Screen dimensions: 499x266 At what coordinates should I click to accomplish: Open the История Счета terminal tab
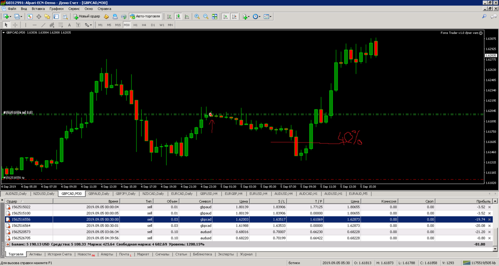click(60, 254)
